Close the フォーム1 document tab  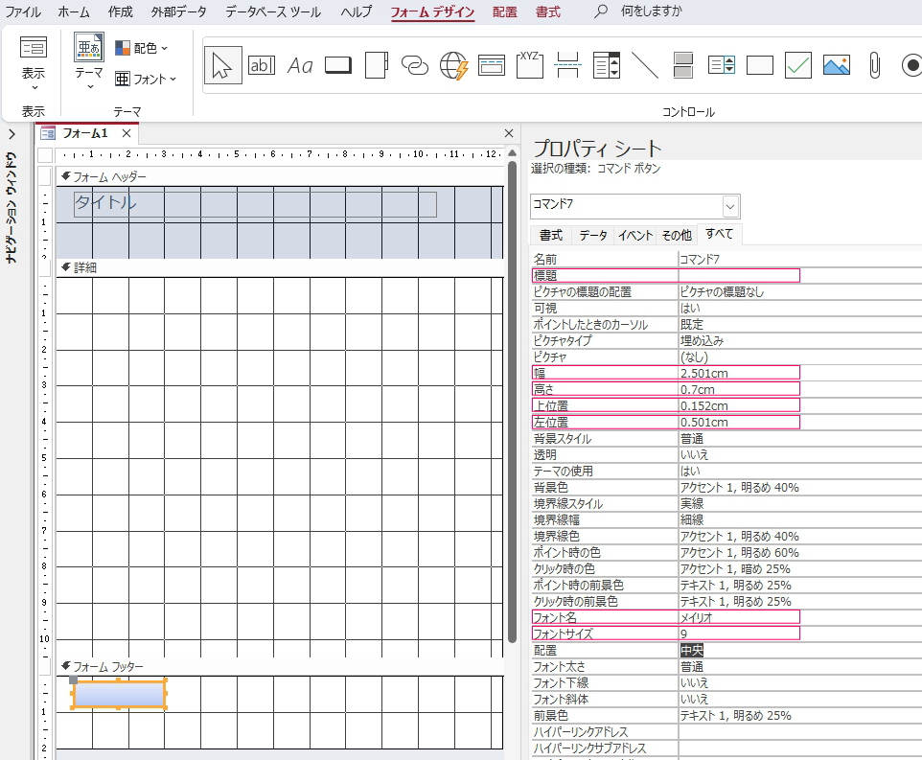pyautogui.click(x=126, y=133)
